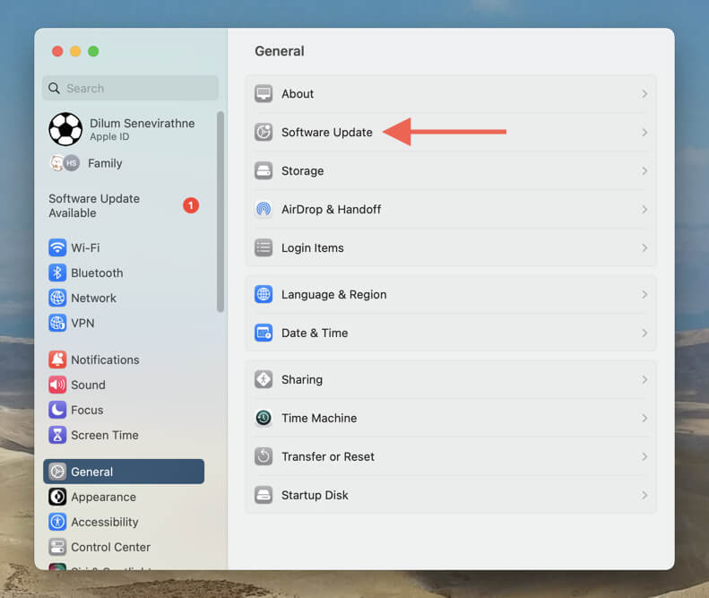Open Transfer or Reset label
Screen dimensions: 709x598
pos(328,456)
